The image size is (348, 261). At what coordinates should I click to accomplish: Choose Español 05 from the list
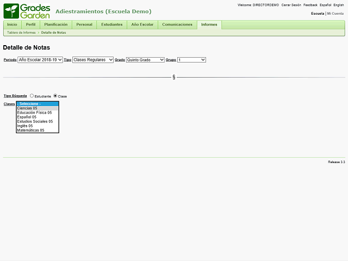[x=38, y=117]
